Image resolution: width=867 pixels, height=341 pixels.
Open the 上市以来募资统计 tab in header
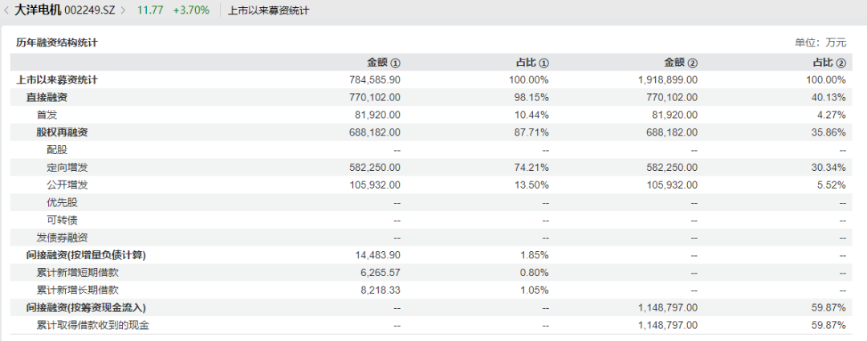269,10
